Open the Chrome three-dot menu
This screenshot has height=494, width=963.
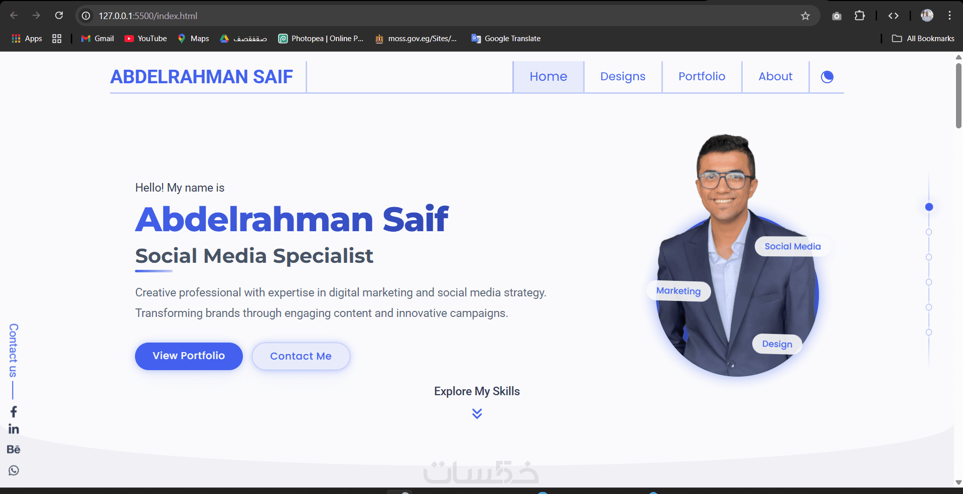pos(949,16)
